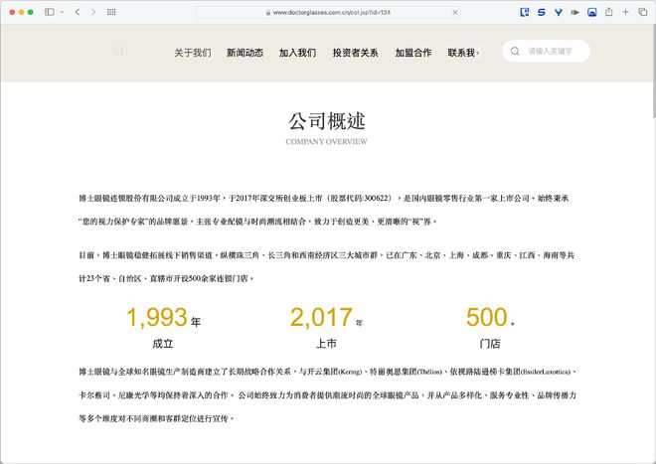Go forward to the next page
The height and width of the screenshot is (464, 656).
pos(93,12)
